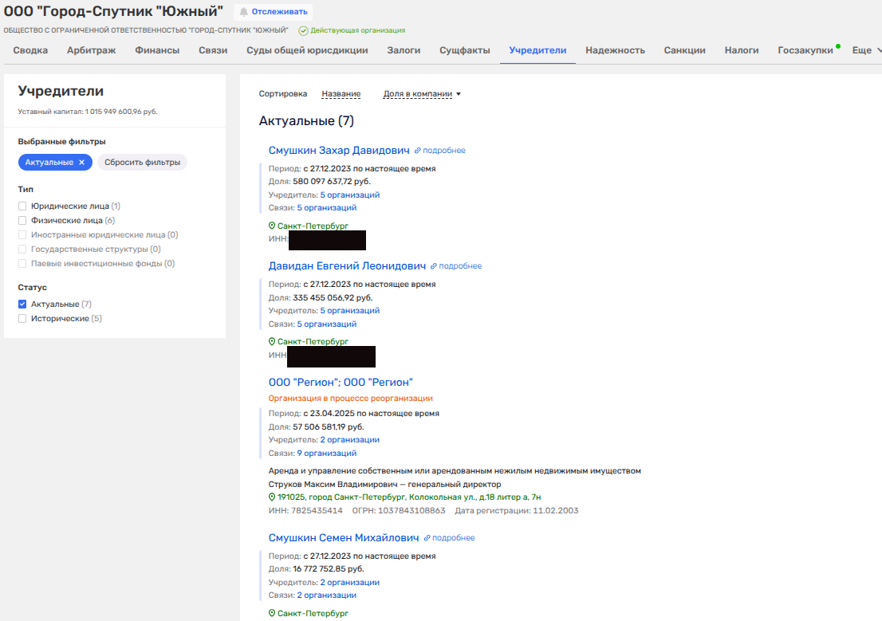Click location pin under Смушкин Захар's entry

point(272,226)
